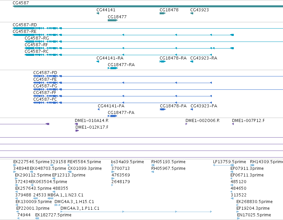
Task: Click the CG44141-PA protein label
Action: pyautogui.click(x=111, y=106)
